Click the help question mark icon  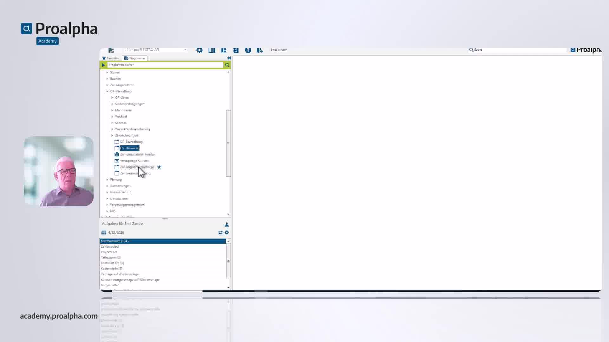coord(248,50)
